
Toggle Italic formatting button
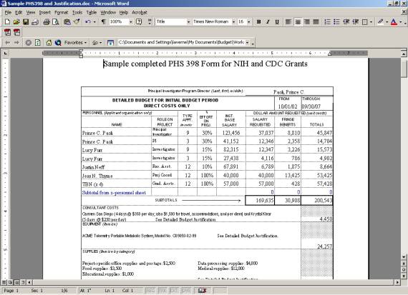click(268, 22)
